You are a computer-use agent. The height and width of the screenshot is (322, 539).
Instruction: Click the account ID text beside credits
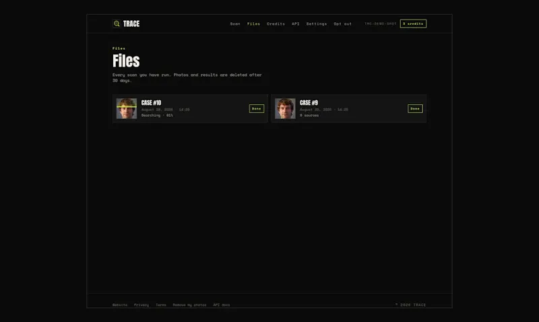point(381,24)
